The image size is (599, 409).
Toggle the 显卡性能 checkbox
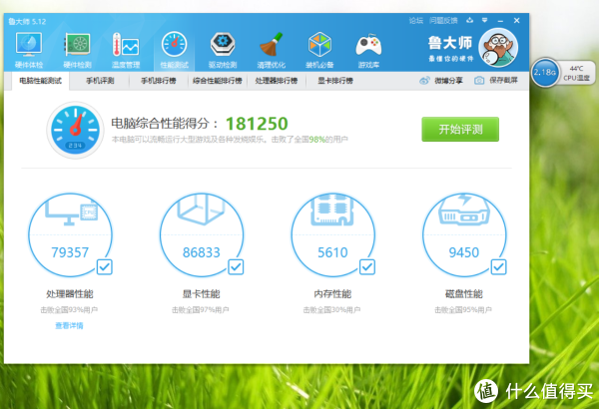point(236,267)
